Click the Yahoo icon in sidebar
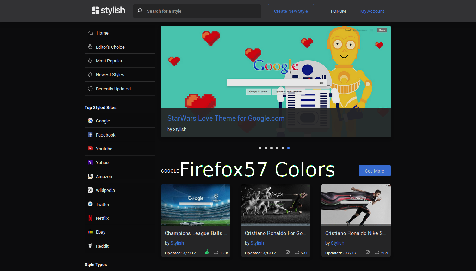Viewport: 476px width, 271px height. pos(90,162)
